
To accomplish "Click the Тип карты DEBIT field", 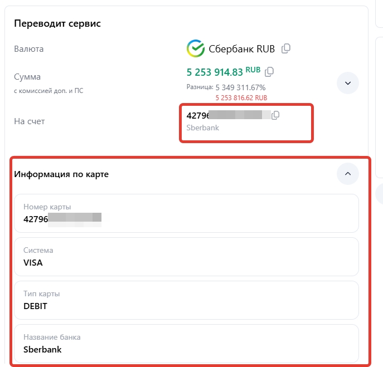I will point(186,300).
